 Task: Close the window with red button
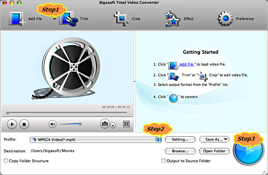pos(4,3)
